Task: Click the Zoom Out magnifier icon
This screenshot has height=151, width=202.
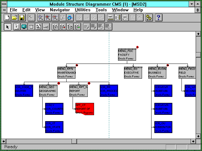Action: coord(55,18)
